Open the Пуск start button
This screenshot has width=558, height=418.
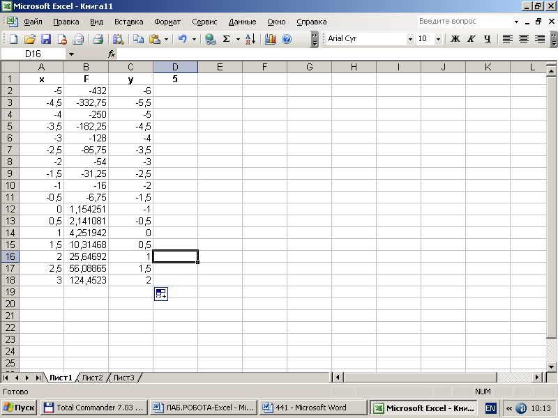pos(20,408)
